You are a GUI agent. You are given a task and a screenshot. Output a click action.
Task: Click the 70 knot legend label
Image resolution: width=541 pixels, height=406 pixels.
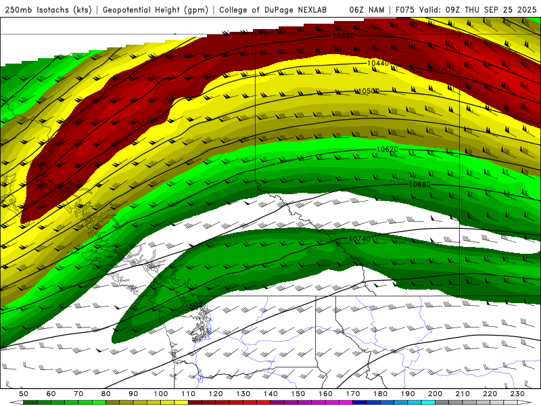pos(78,394)
